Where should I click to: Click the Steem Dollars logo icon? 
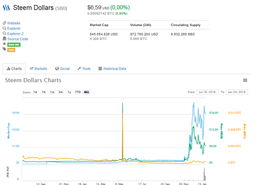(x=7, y=8)
